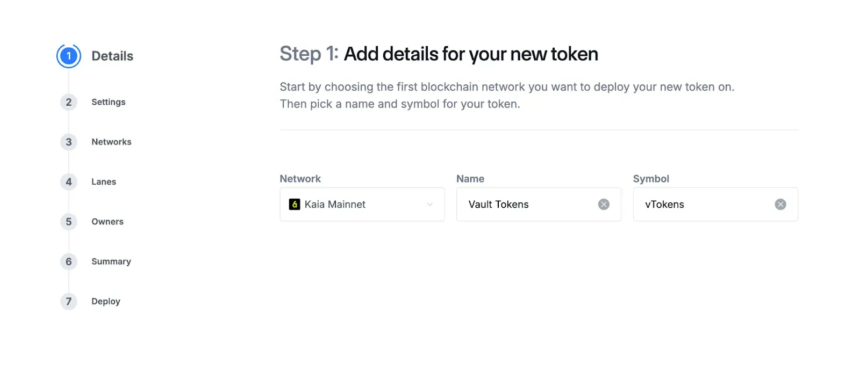Image resolution: width=860 pixels, height=386 pixels.
Task: Click the step 6 number badge
Action: pos(69,261)
